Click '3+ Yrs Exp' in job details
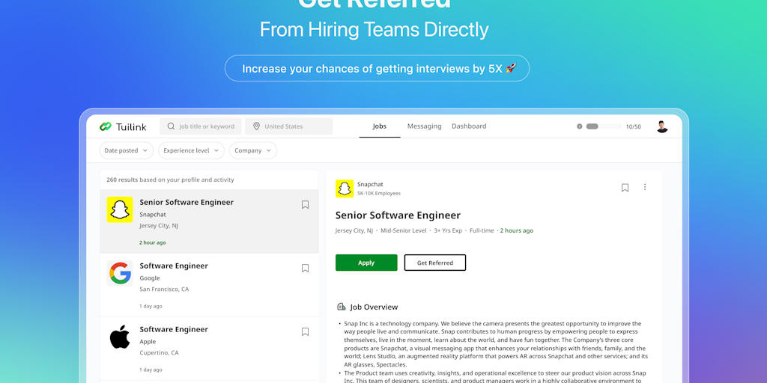767x383 pixels. tap(448, 230)
